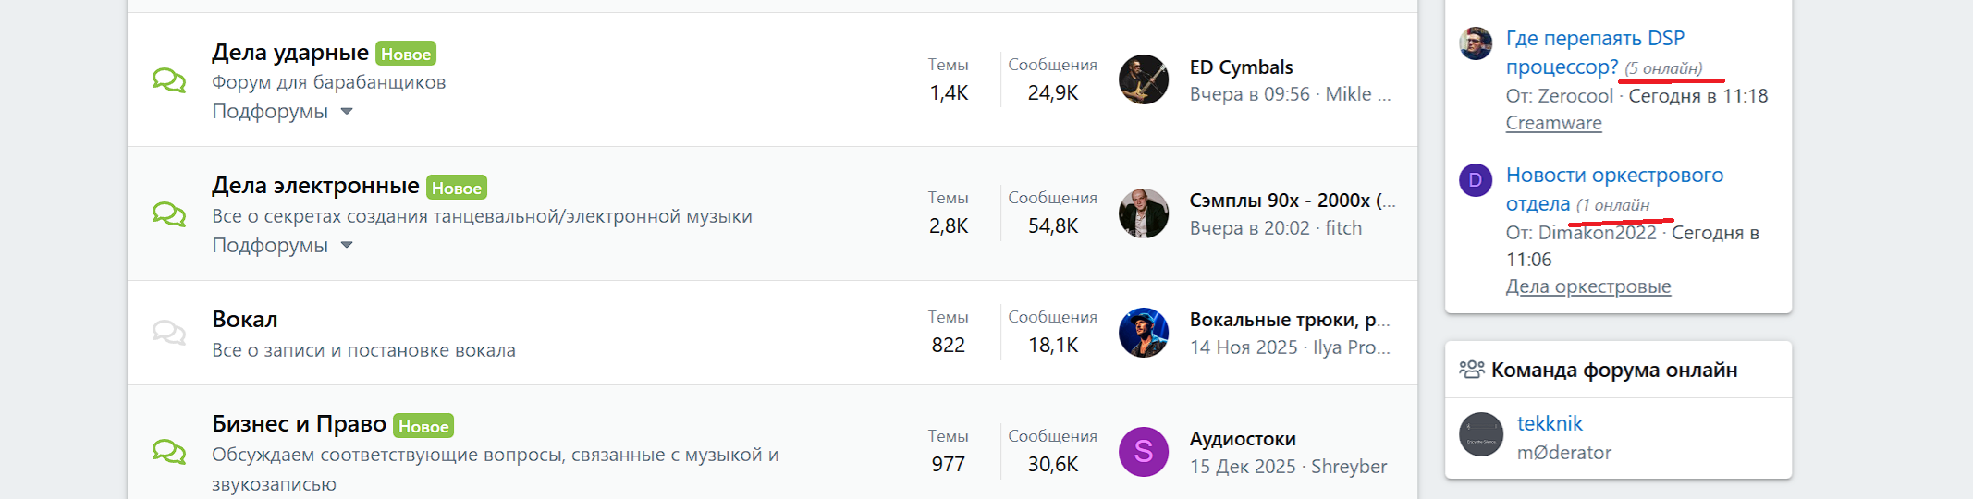
Task: Expand Подфорумы under Дела ударные
Action: 282,112
